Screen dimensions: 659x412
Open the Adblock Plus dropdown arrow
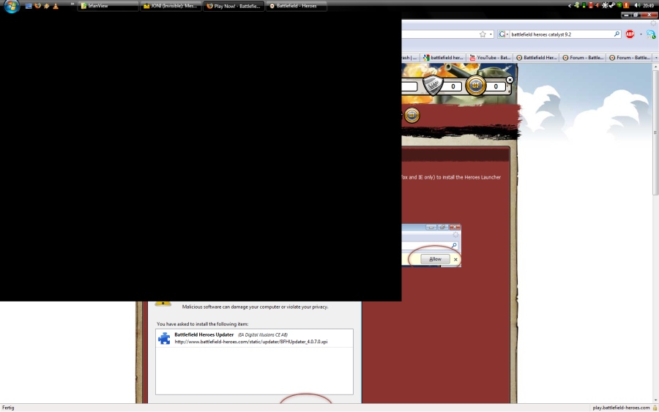pos(641,34)
